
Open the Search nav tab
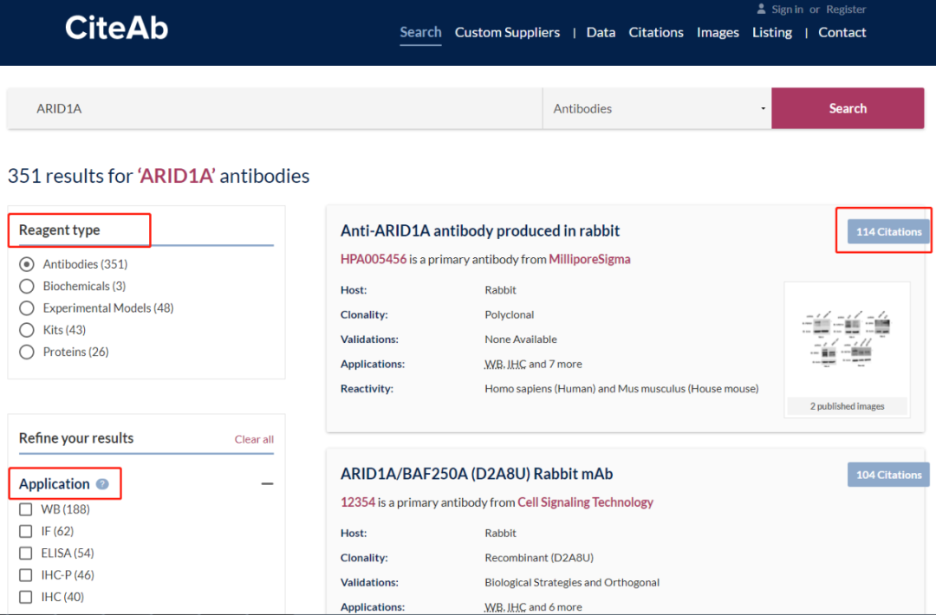pos(420,32)
